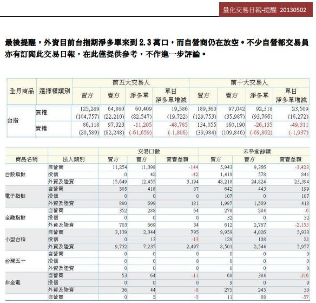316x303 pixels.
Task: Select the 前五大交易人 column group header
Action: pyautogui.click(x=131, y=82)
